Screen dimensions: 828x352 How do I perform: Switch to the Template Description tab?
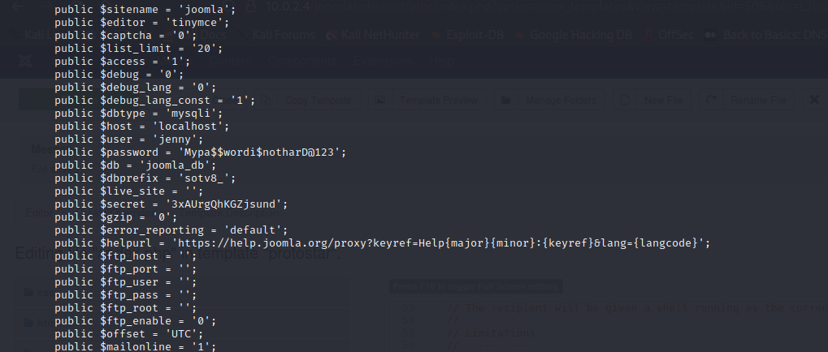[228, 213]
